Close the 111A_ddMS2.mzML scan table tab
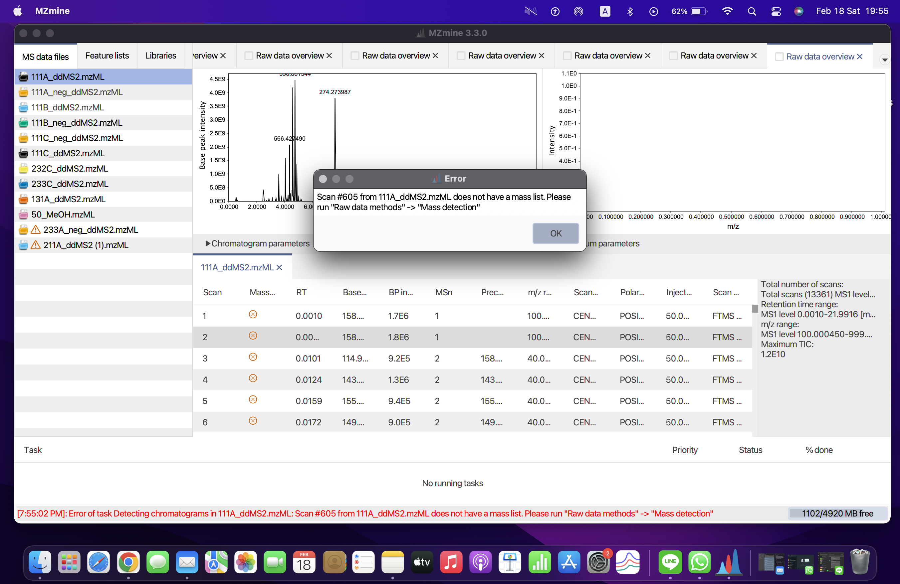 click(x=280, y=267)
